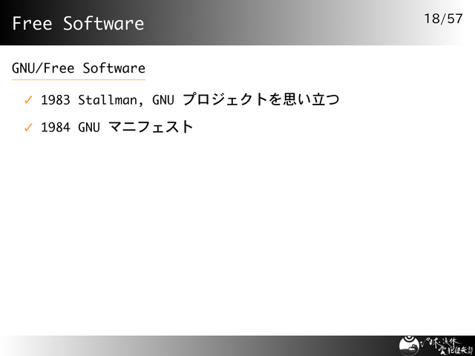Click the gray header area left of page number

(x=356, y=22)
